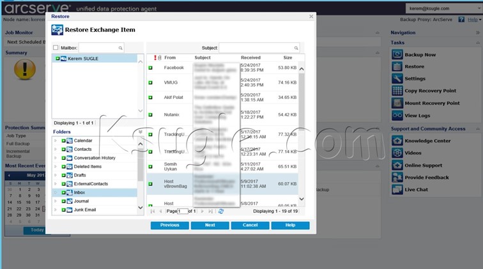
Task: Open the kerem@ksugle.com user dropdown
Action: [x=480, y=8]
